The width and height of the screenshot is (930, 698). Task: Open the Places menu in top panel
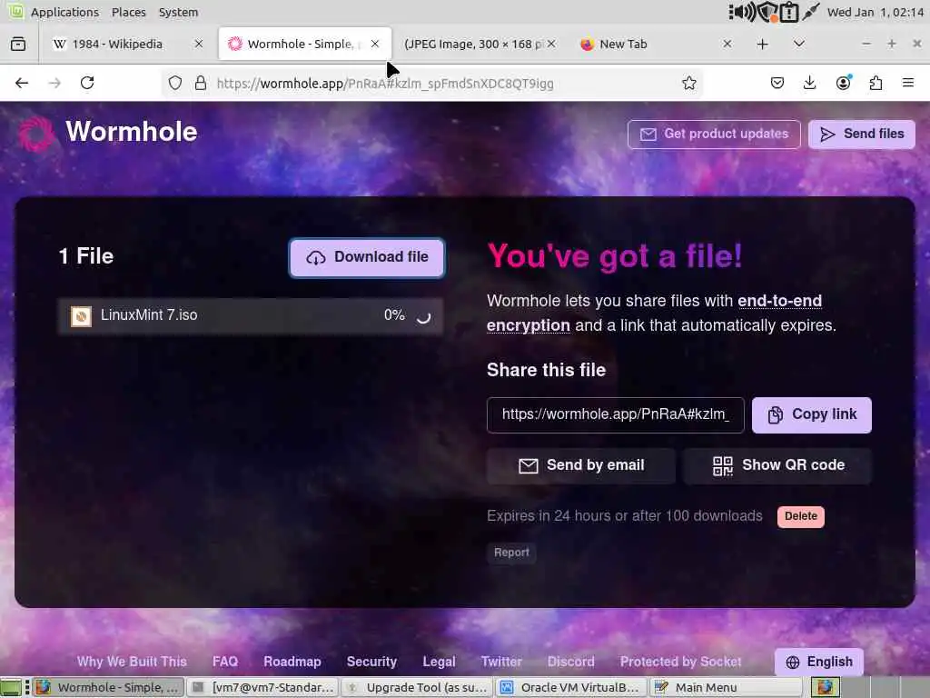[x=129, y=12]
